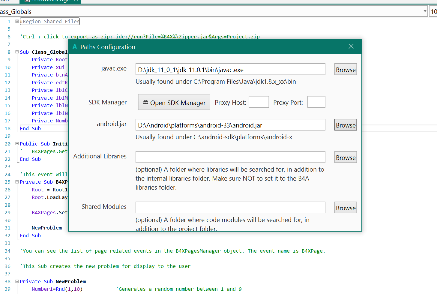437x294 pixels.
Task: Click the 'Additional Libraries' label
Action: coord(100,156)
